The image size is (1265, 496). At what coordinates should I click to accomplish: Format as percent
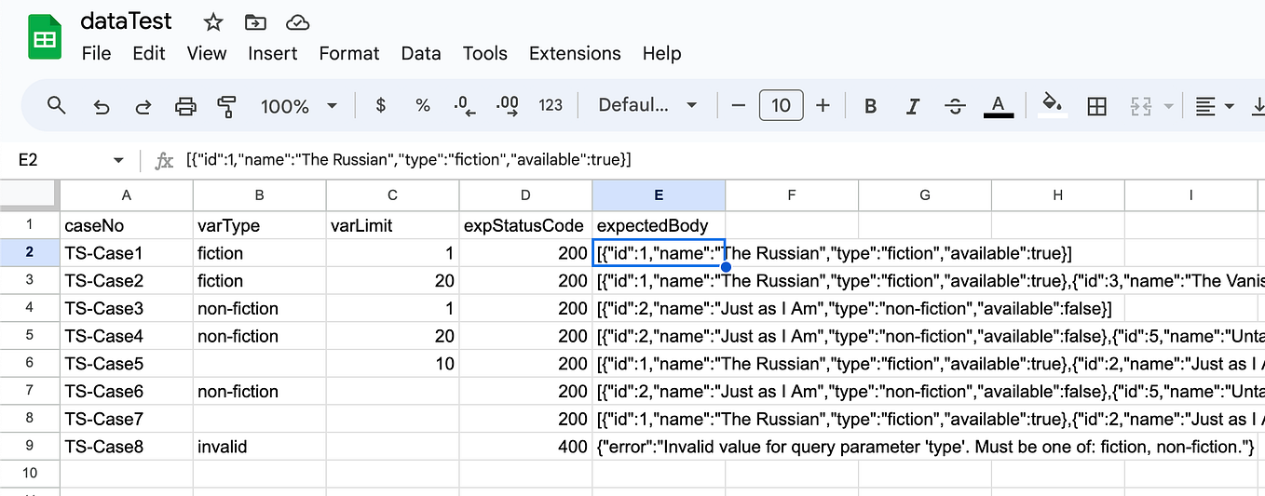[423, 105]
